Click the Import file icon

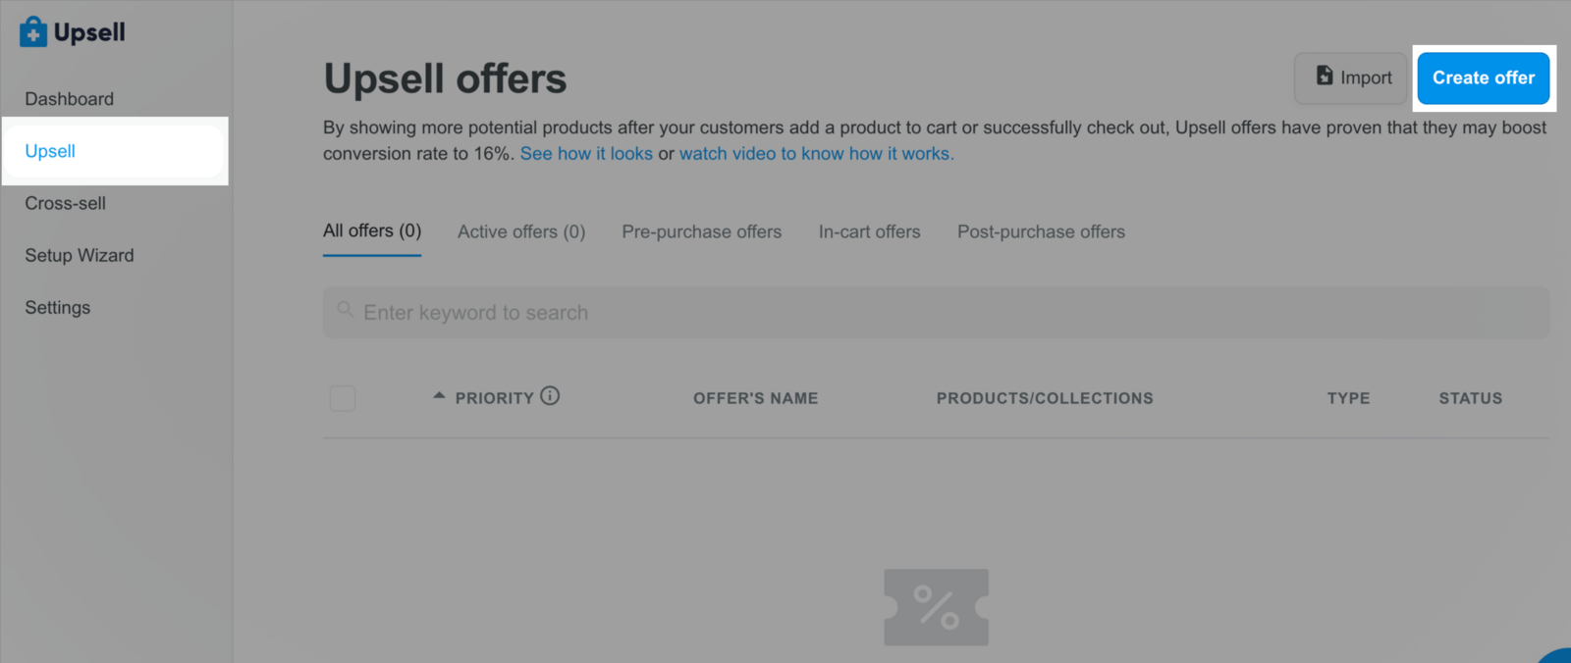[x=1325, y=76]
